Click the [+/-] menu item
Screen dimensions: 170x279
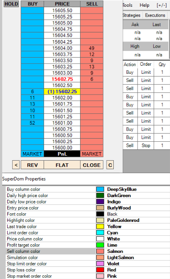161,5
